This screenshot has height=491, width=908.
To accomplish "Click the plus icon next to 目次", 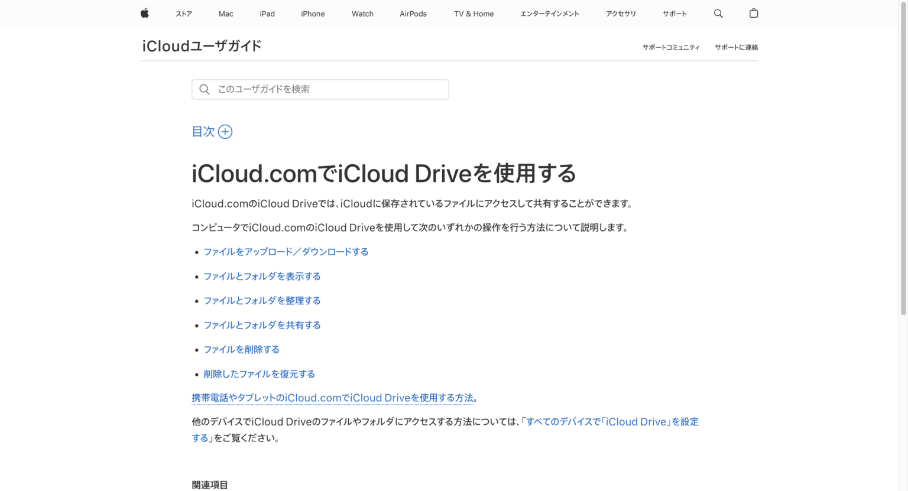I will click(x=225, y=131).
